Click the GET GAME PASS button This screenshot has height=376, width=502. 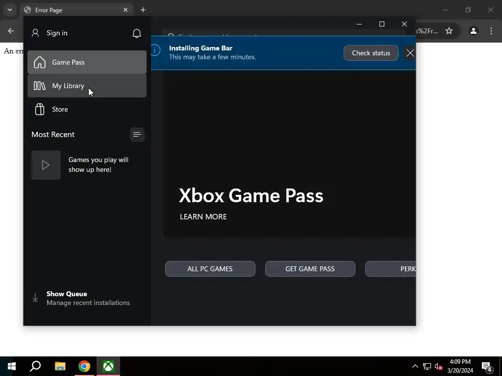click(310, 269)
